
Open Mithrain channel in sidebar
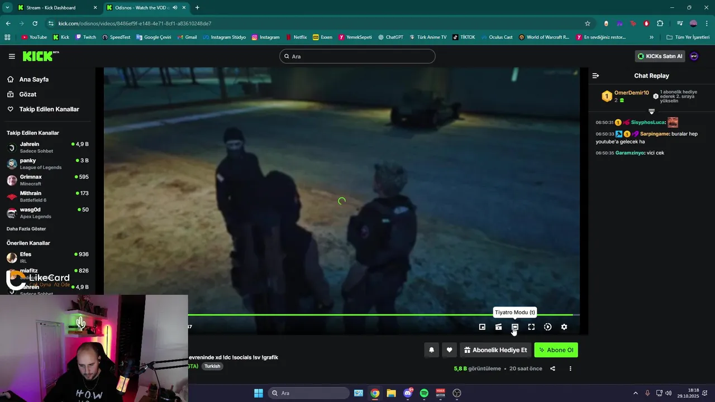click(x=47, y=197)
